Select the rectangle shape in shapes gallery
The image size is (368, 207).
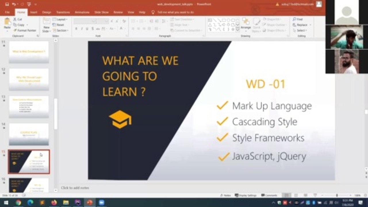(224, 20)
